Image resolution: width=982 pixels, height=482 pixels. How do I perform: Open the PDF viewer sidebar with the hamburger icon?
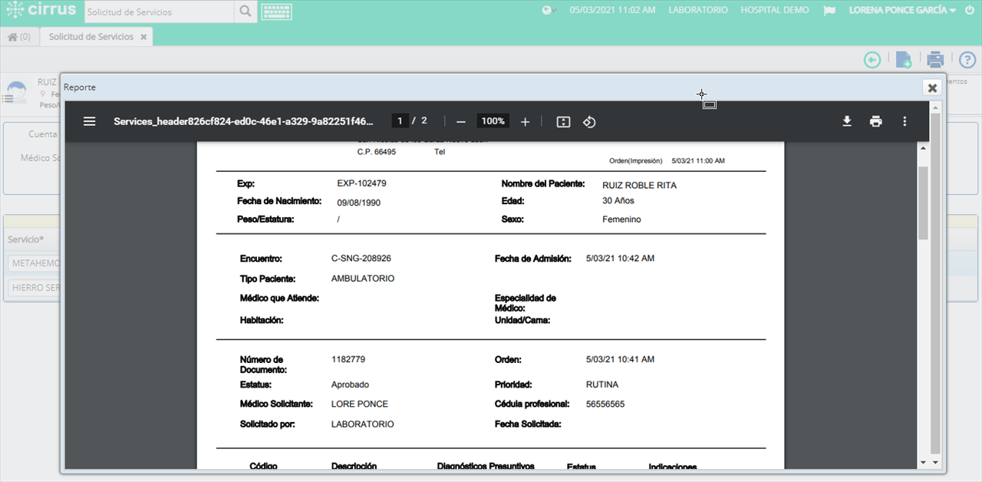(89, 121)
